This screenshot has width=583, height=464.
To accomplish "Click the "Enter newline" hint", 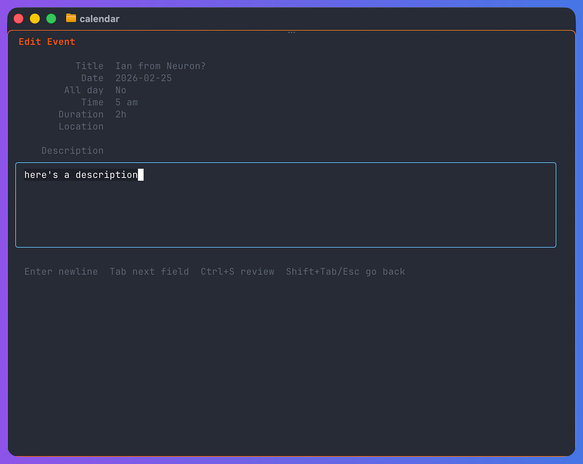I will [x=61, y=272].
